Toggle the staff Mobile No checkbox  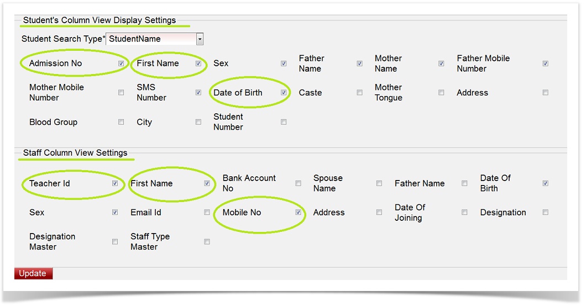pos(298,213)
